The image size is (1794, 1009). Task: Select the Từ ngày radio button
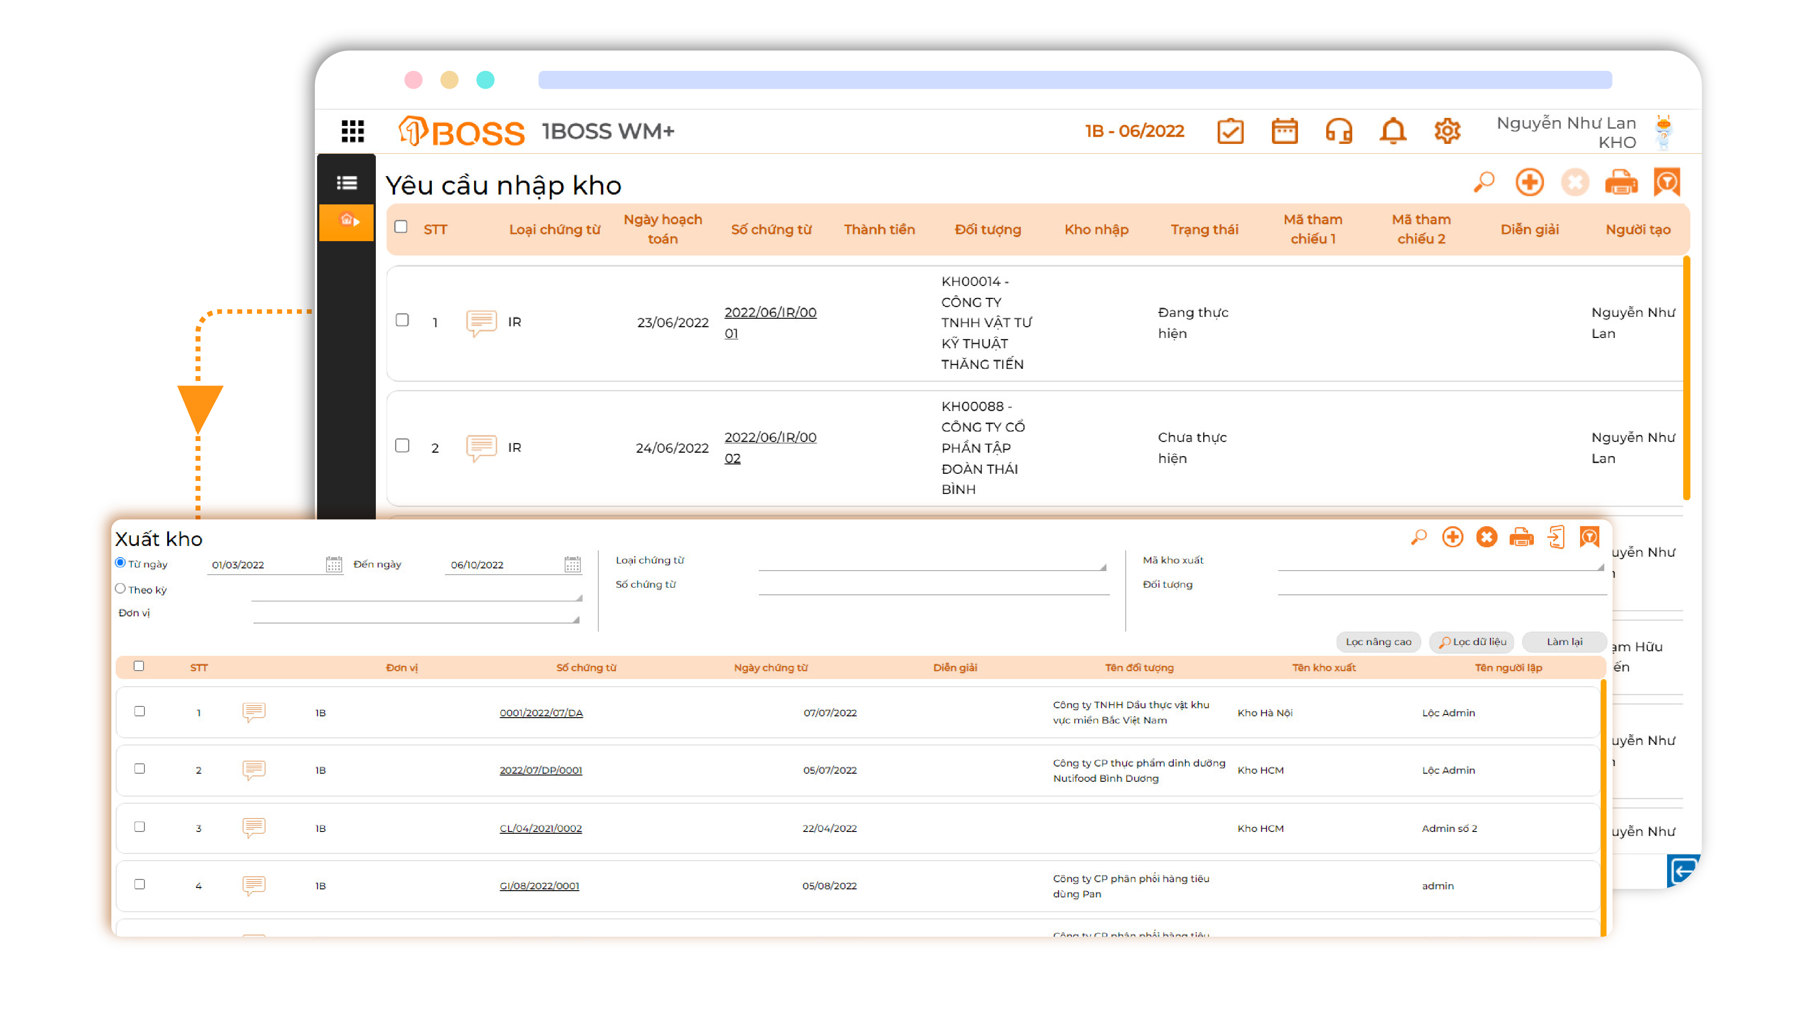pyautogui.click(x=121, y=563)
